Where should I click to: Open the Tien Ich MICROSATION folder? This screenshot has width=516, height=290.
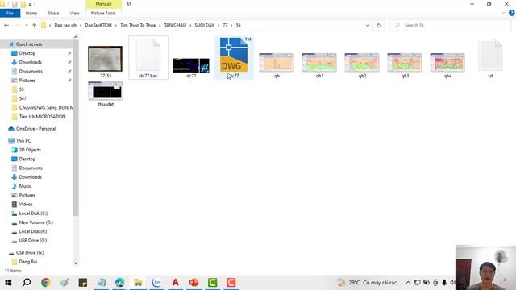[42, 117]
